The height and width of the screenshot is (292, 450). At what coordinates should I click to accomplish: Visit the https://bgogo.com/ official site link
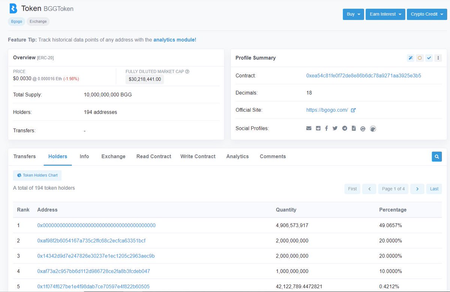pyautogui.click(x=327, y=110)
